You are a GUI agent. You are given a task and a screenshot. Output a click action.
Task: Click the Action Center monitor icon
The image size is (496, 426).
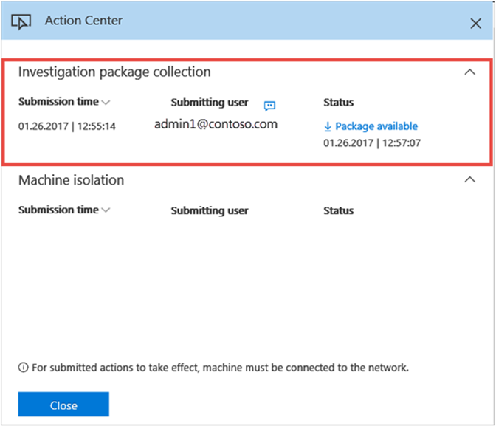(21, 21)
